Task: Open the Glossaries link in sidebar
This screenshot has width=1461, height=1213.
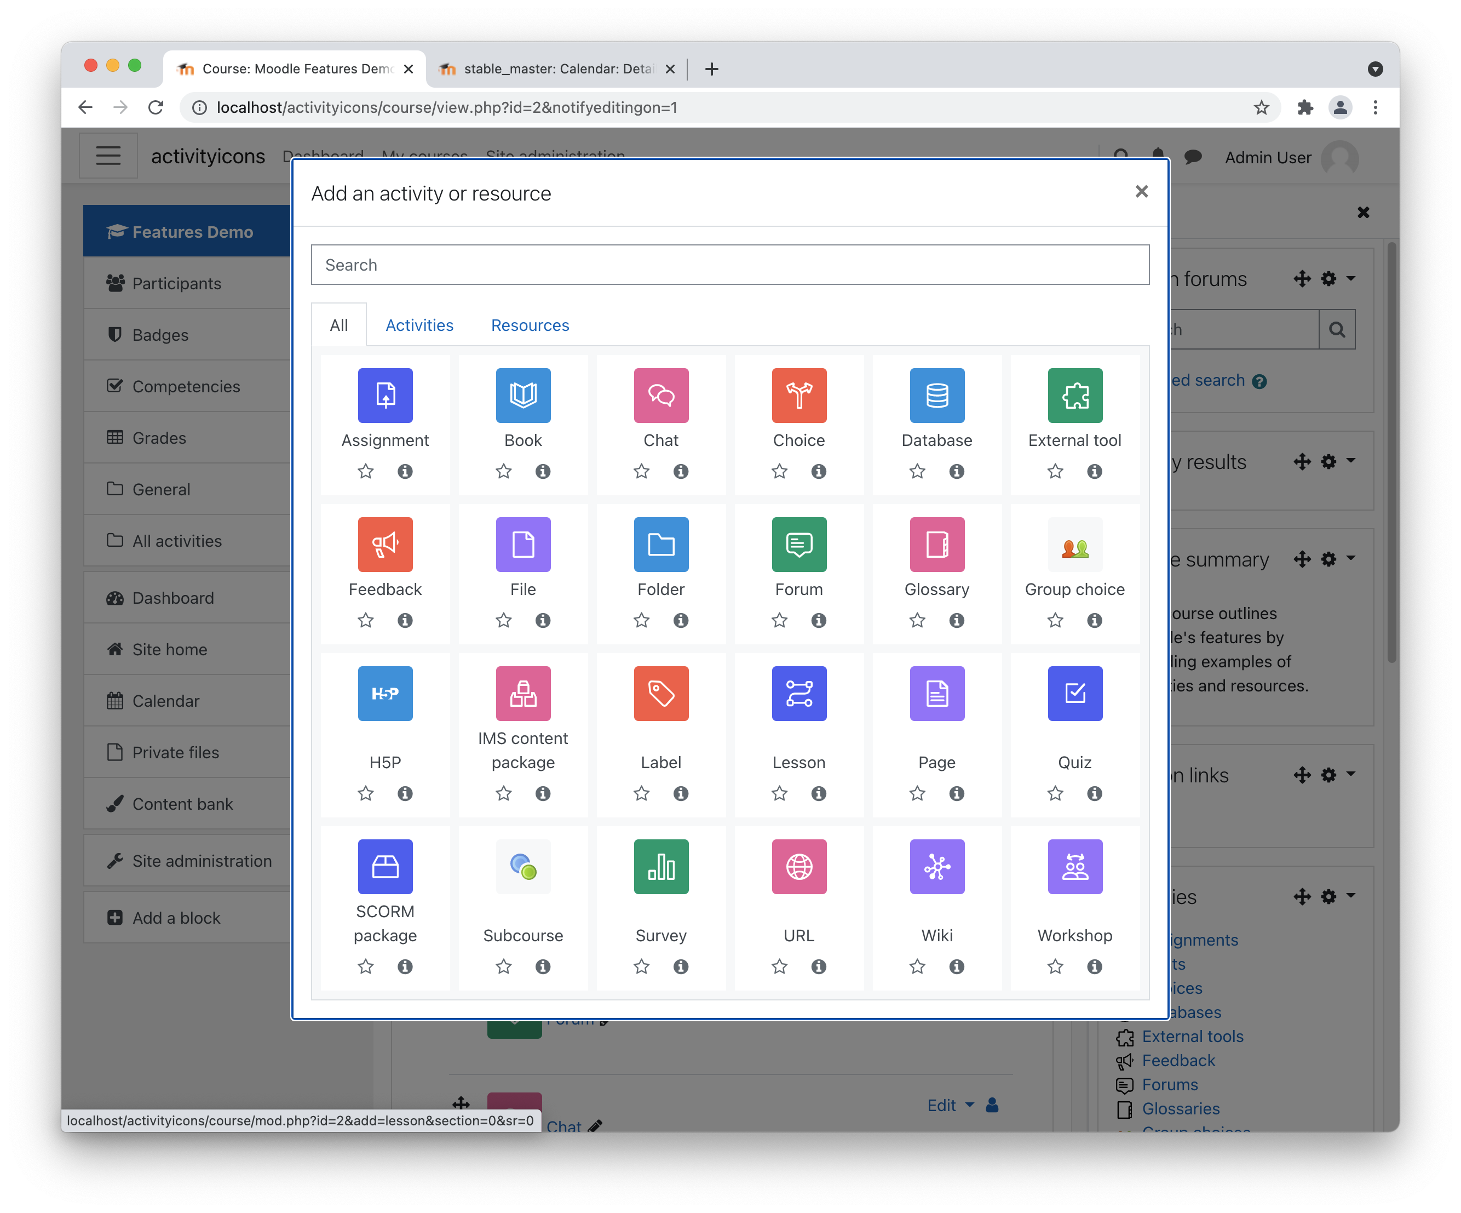Action: click(x=1181, y=1108)
